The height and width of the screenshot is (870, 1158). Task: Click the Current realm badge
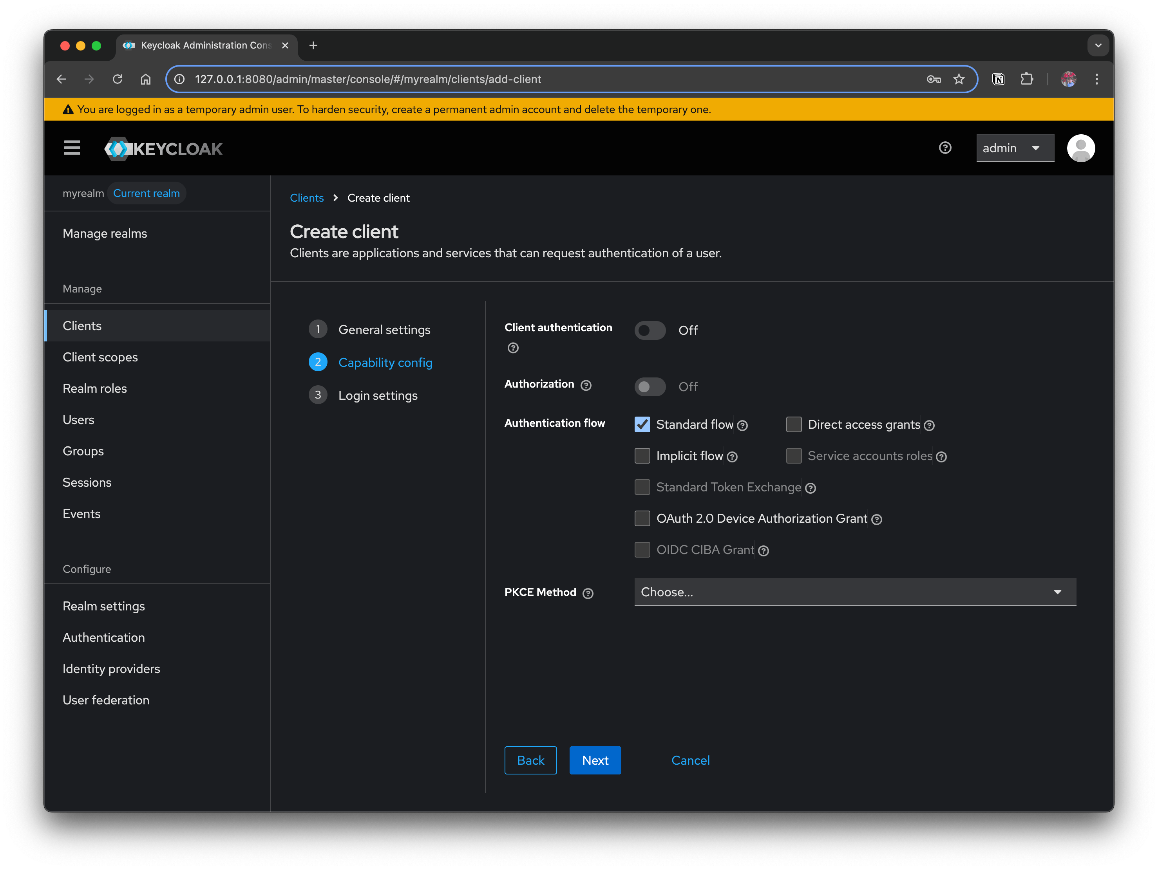(146, 193)
